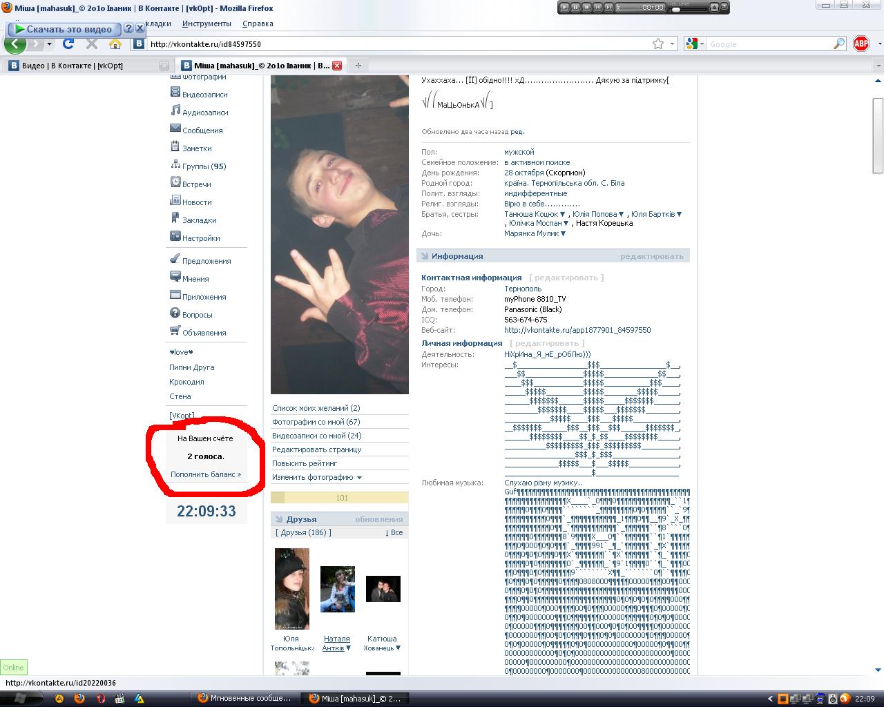The height and width of the screenshot is (707, 884).
Task: Click the Встречи clock icon
Action: tap(175, 183)
